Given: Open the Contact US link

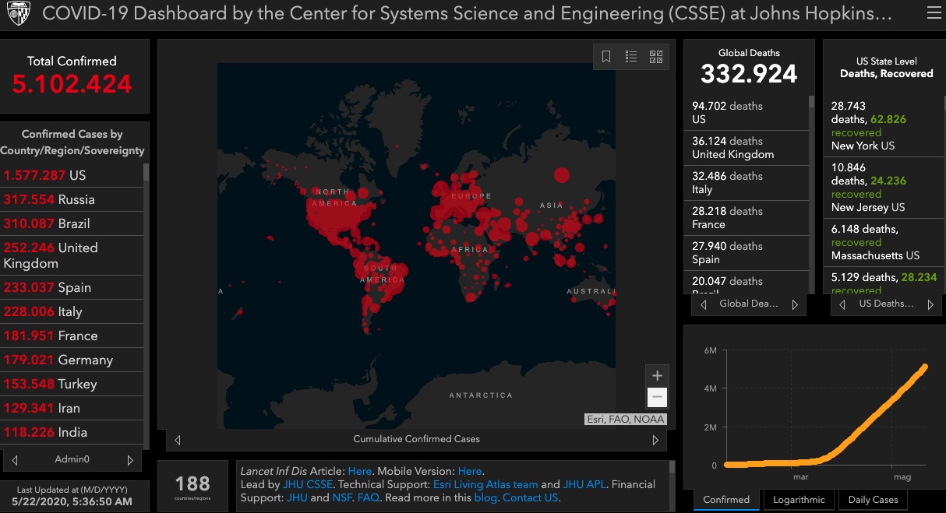Looking at the screenshot, I should pos(531,497).
